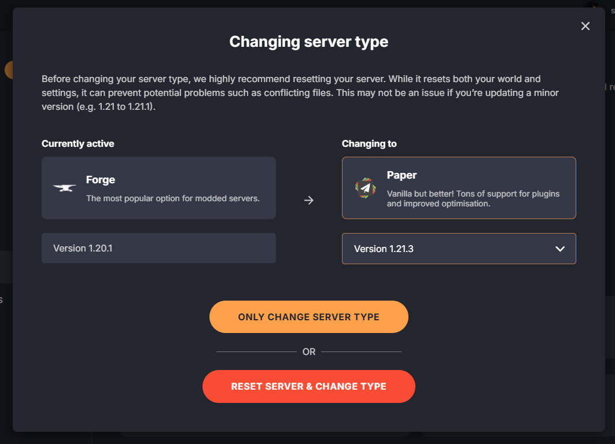Select the Paper server type card
This screenshot has width=615, height=444.
click(x=459, y=187)
